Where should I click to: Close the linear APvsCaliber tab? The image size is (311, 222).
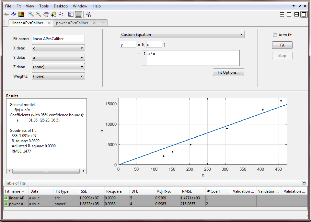(x=49, y=23)
